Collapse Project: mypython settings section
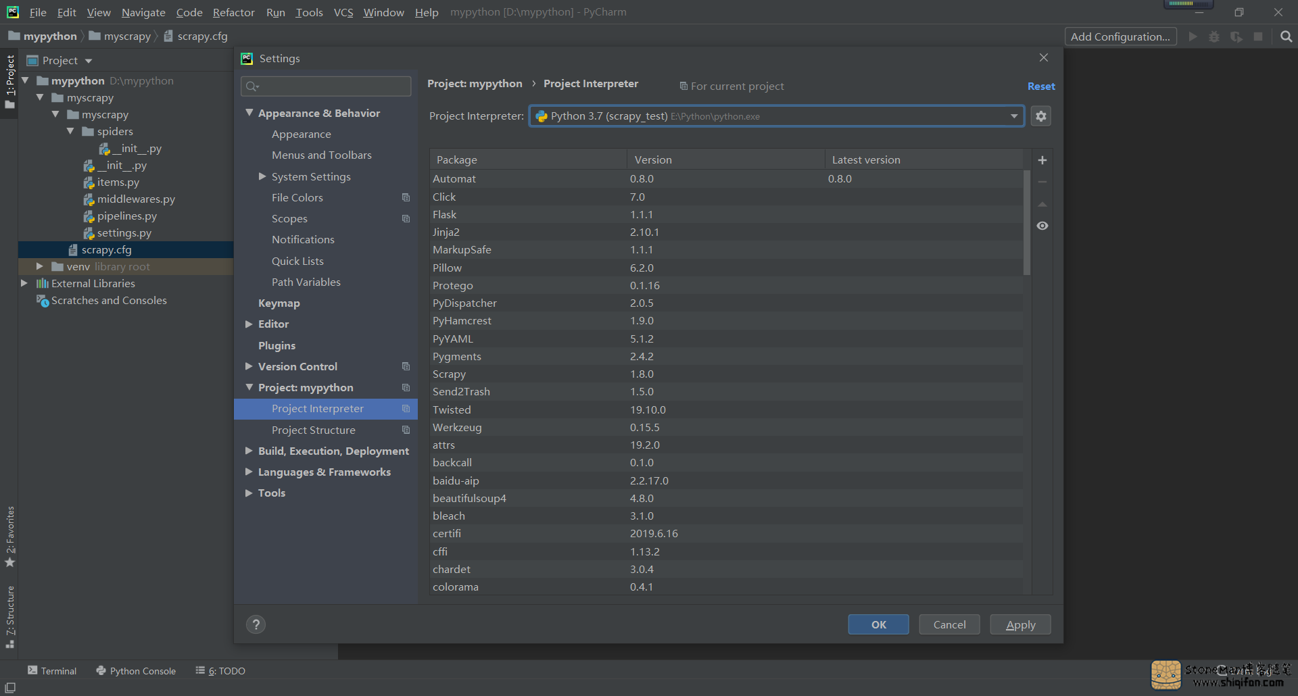Viewport: 1298px width, 696px height. [x=249, y=387]
